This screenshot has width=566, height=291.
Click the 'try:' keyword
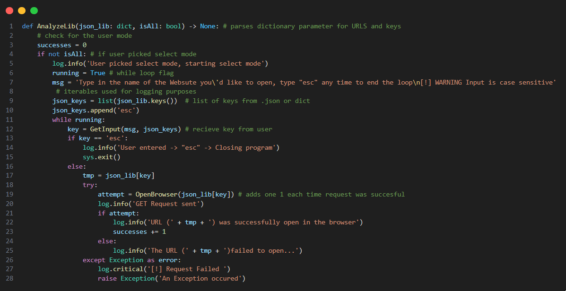click(x=90, y=185)
